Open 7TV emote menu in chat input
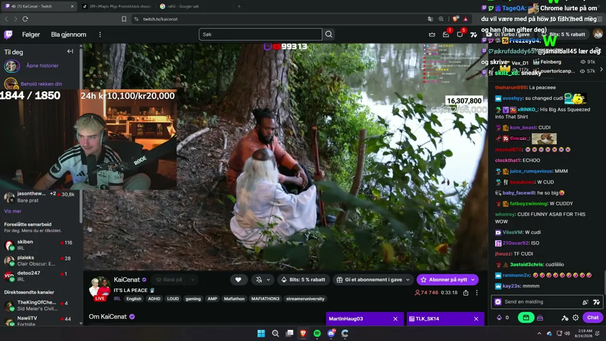 pyautogui.click(x=597, y=302)
